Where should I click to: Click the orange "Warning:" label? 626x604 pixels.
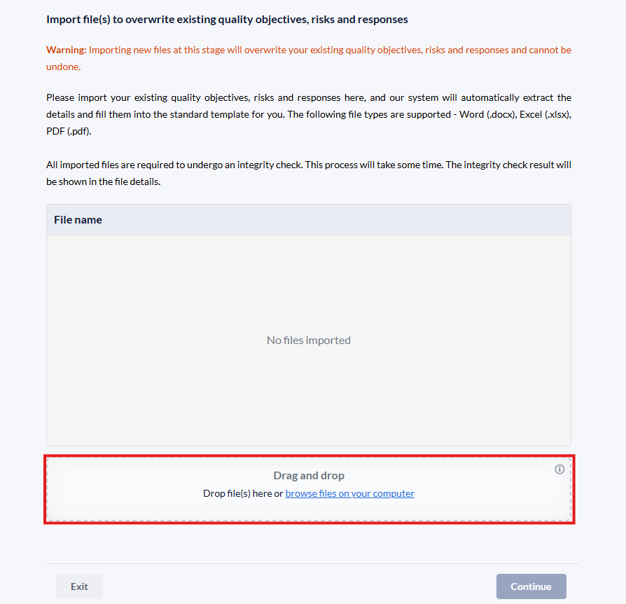66,50
